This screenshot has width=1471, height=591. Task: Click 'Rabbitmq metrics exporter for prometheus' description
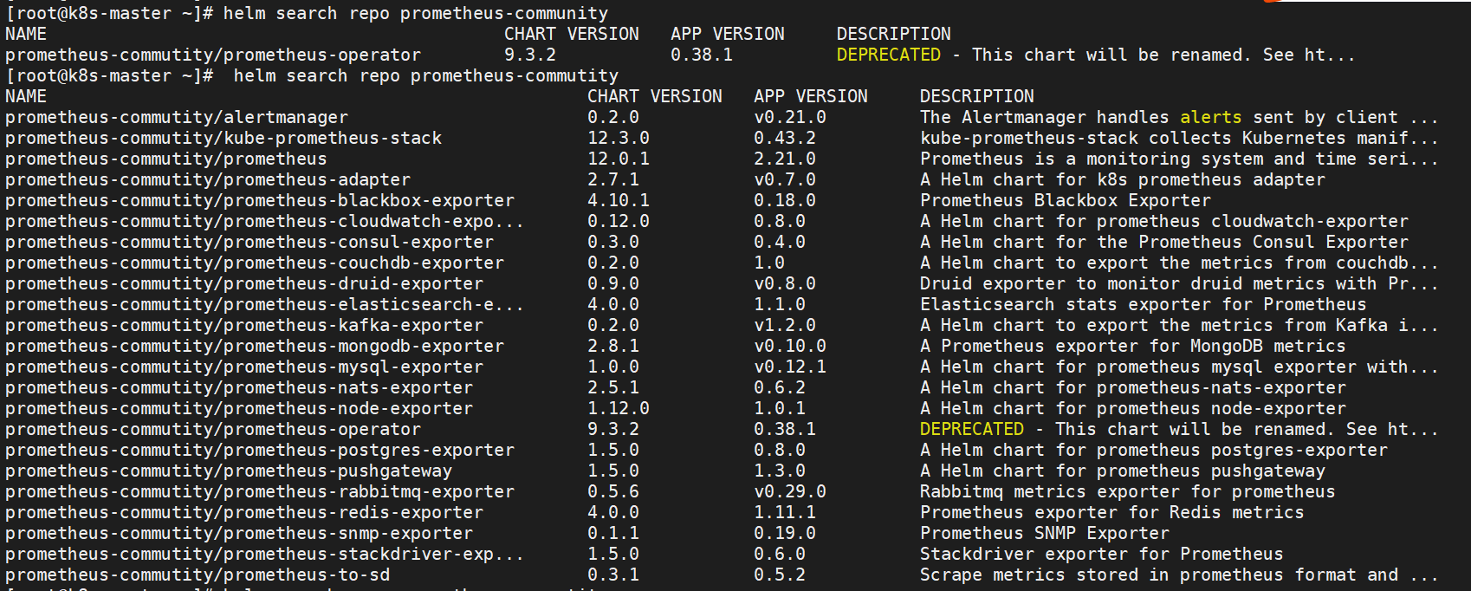(1128, 491)
